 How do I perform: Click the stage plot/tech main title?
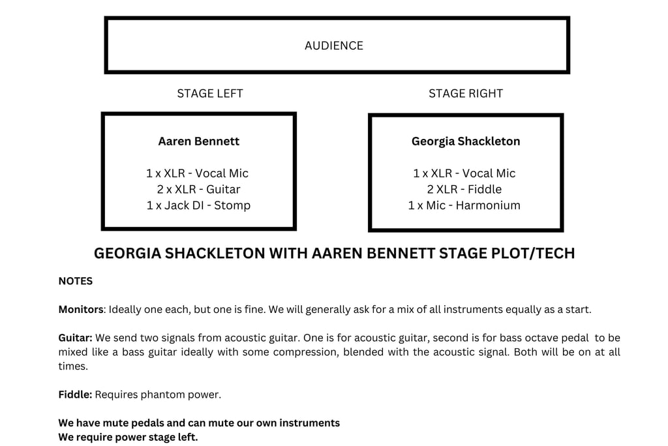tap(334, 254)
